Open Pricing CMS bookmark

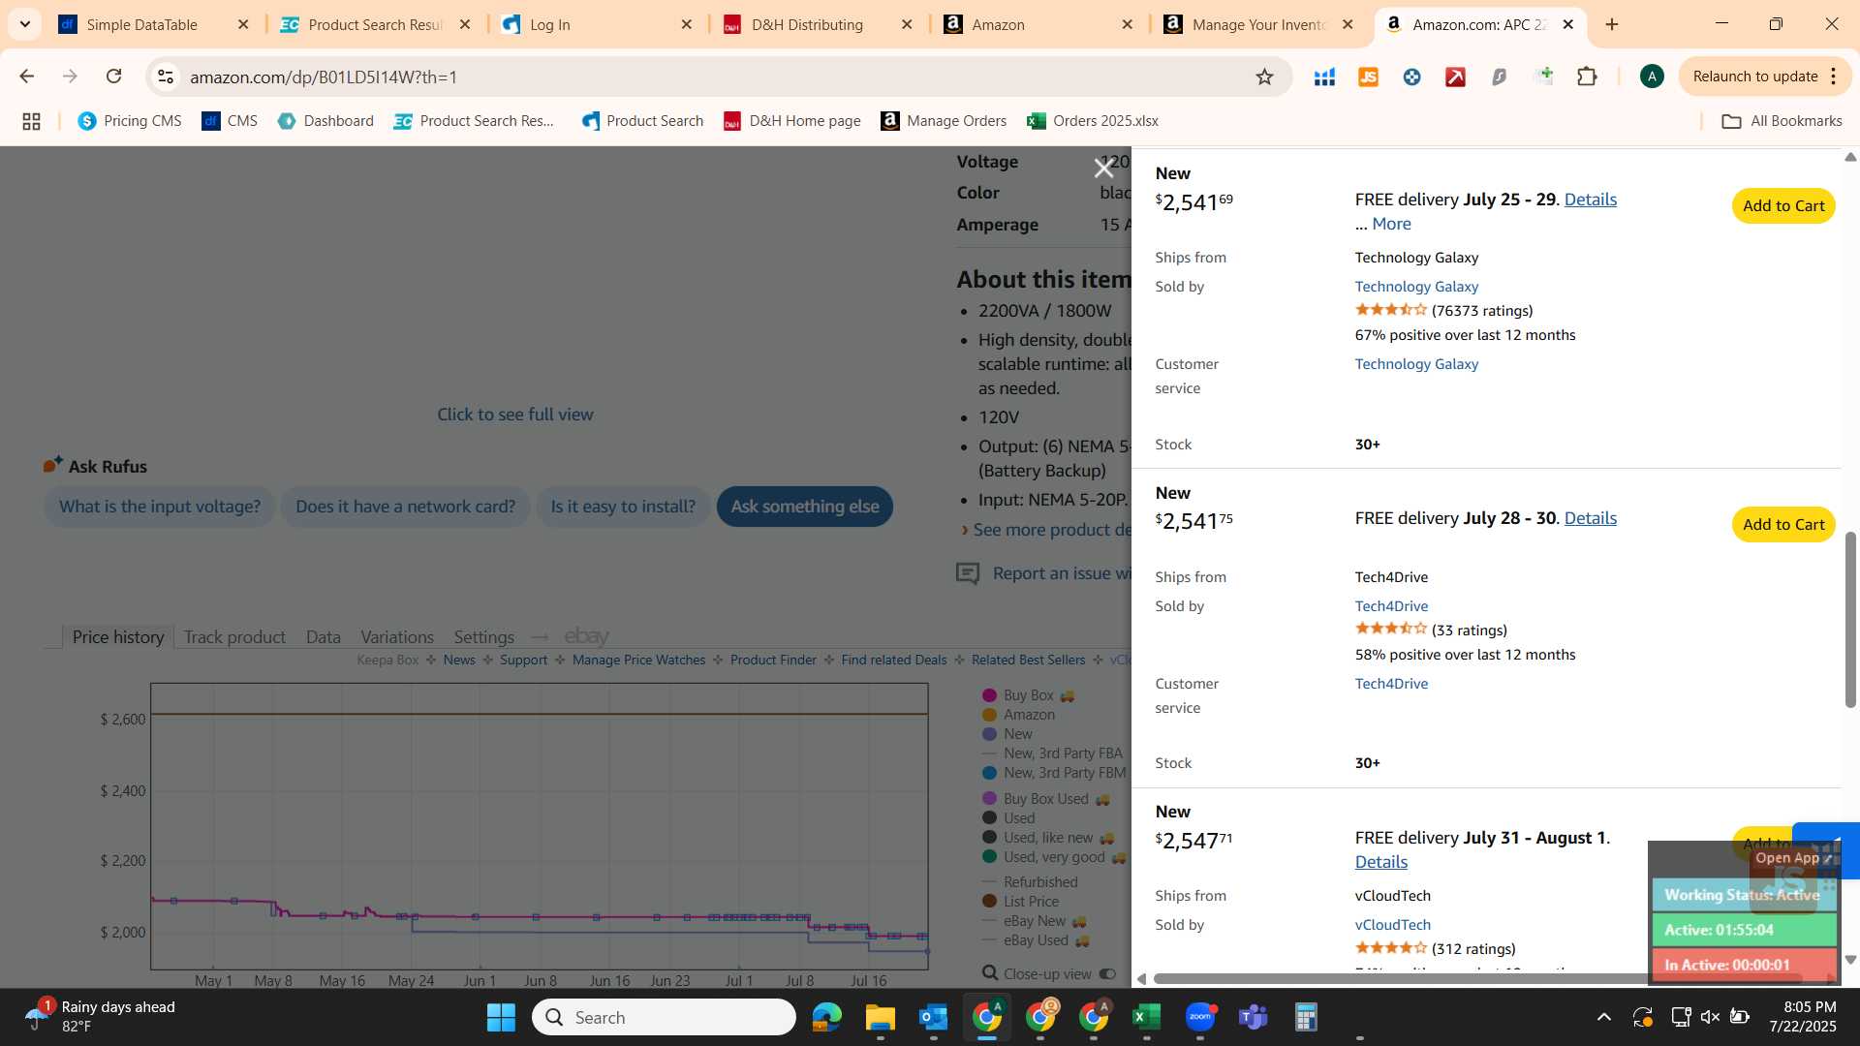130,121
